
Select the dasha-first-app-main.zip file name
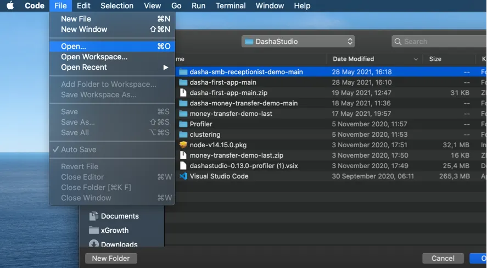[228, 93]
